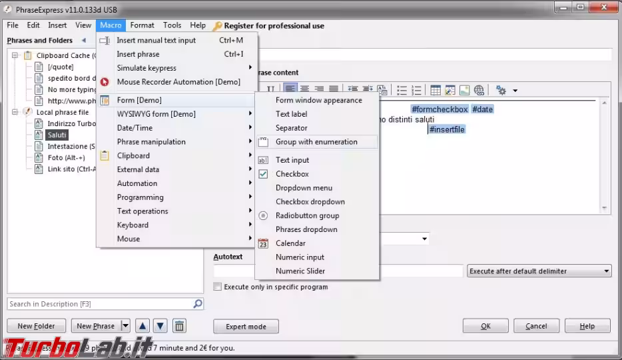Choose Insert manual text input menu item
Viewport: 622px width, 360px height.
pyautogui.click(x=177, y=40)
